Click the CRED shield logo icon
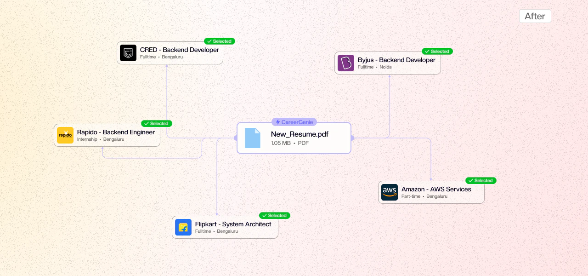The image size is (588, 276). point(128,53)
